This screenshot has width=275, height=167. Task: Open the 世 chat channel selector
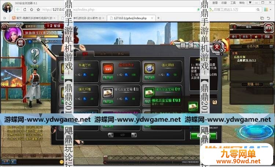point(5,161)
